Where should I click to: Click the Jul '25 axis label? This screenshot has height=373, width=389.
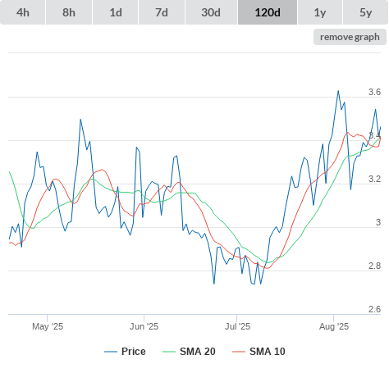click(x=237, y=326)
